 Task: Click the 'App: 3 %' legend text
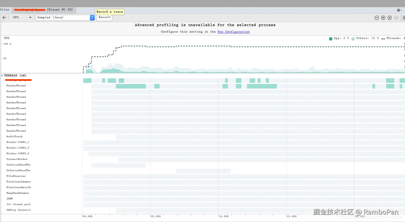coord(341,38)
